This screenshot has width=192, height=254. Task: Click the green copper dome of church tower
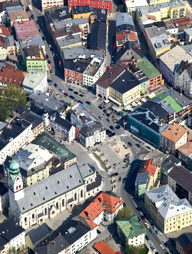pos(14,167)
